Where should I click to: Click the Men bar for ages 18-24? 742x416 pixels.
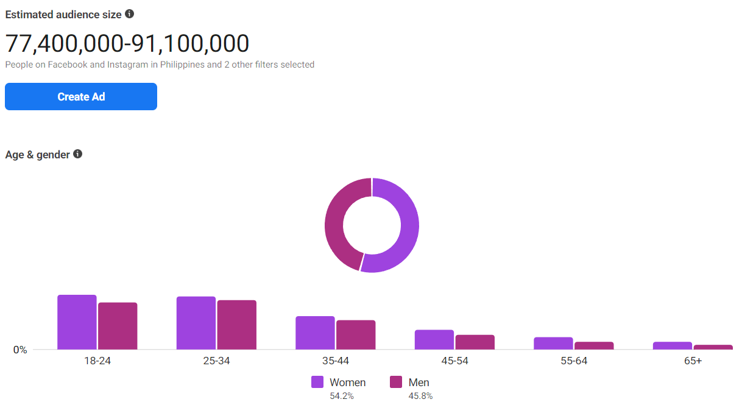coord(118,326)
